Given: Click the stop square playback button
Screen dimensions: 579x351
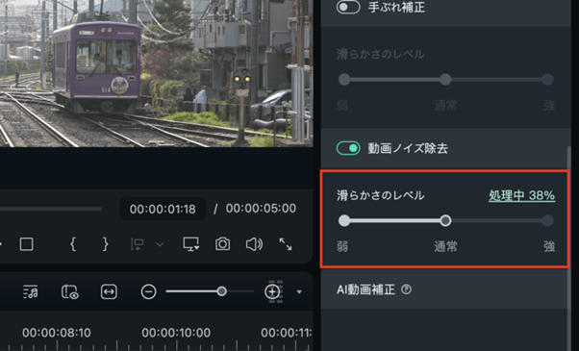Looking at the screenshot, I should click(26, 244).
